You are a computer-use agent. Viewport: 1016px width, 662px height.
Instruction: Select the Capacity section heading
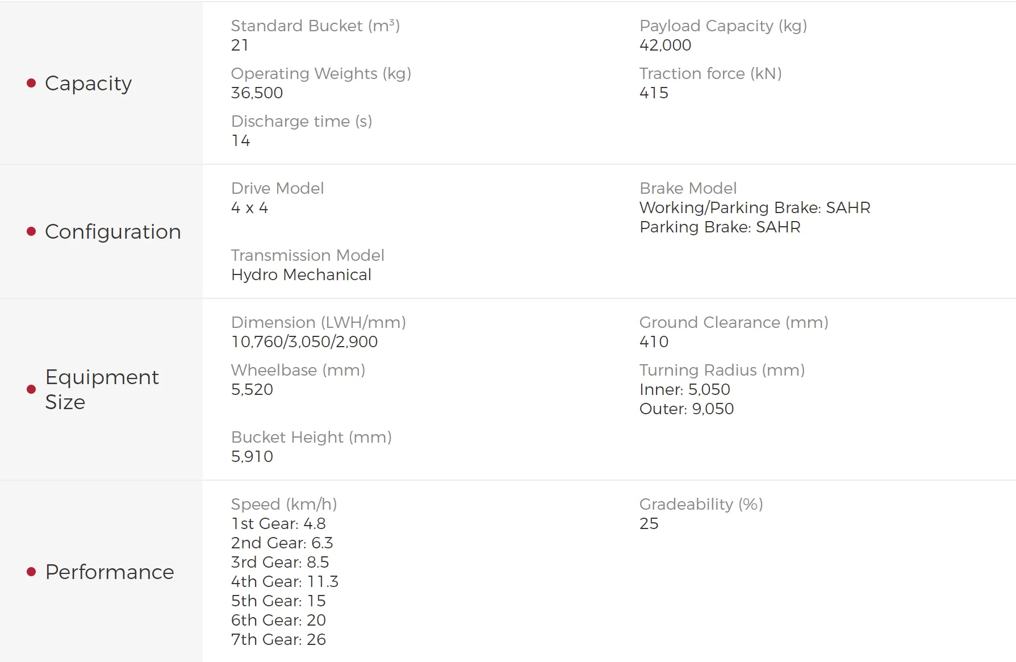88,84
